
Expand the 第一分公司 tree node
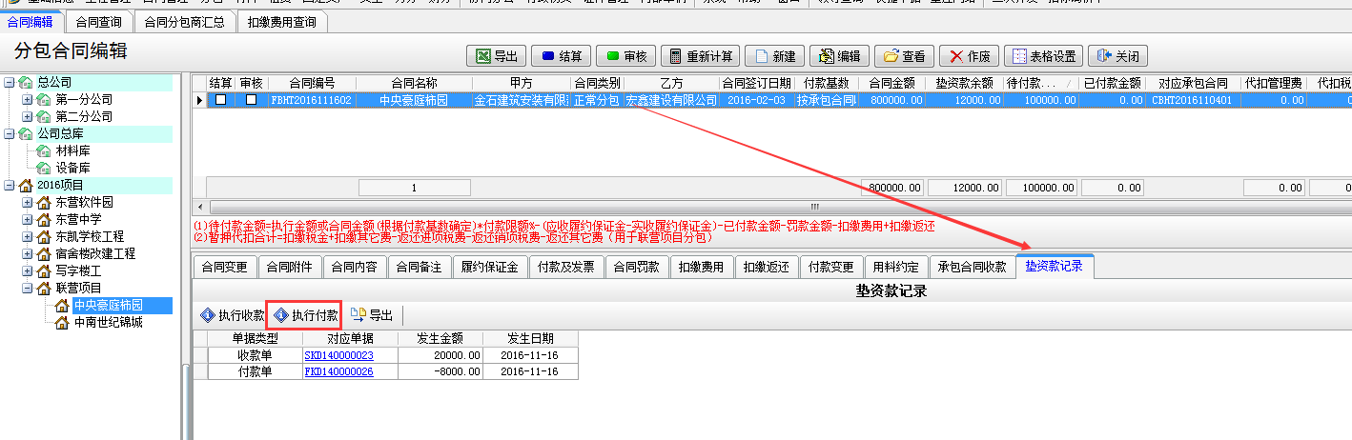coord(27,100)
